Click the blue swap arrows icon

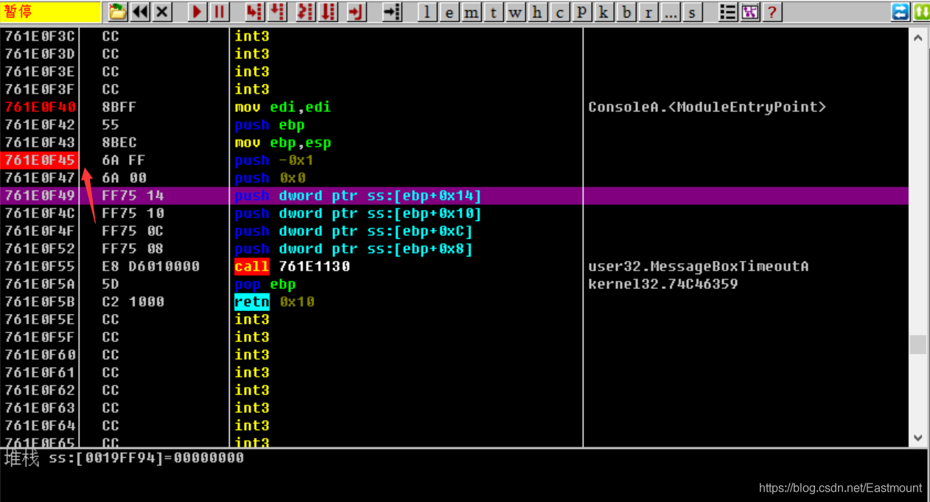click(901, 12)
